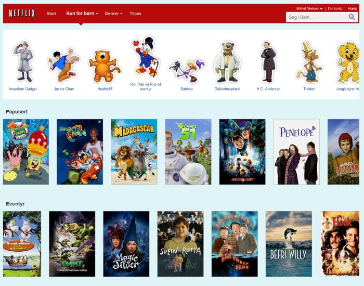Open the Din konto link

pos(335,9)
